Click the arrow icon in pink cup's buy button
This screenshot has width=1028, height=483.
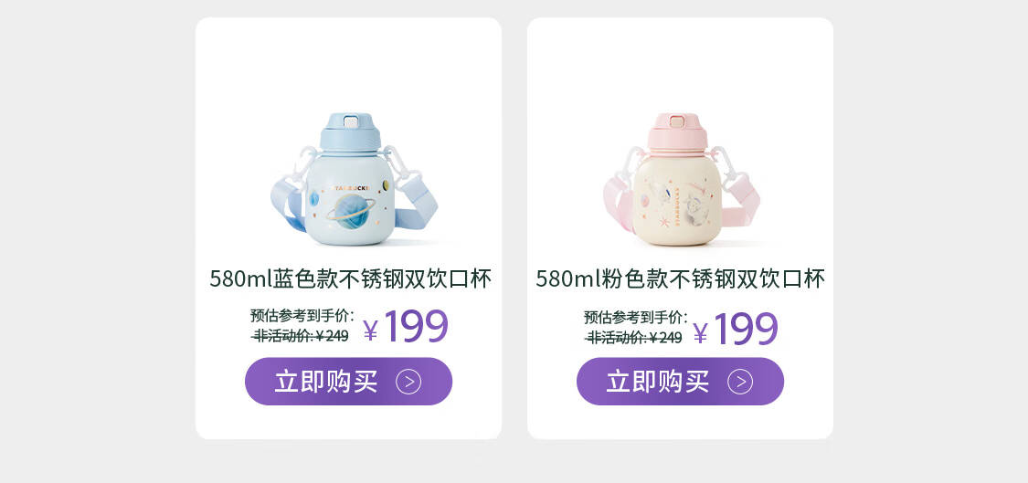(x=740, y=382)
